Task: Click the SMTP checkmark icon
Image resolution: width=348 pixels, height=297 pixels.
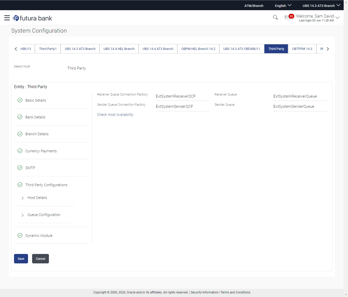Action: (20, 168)
